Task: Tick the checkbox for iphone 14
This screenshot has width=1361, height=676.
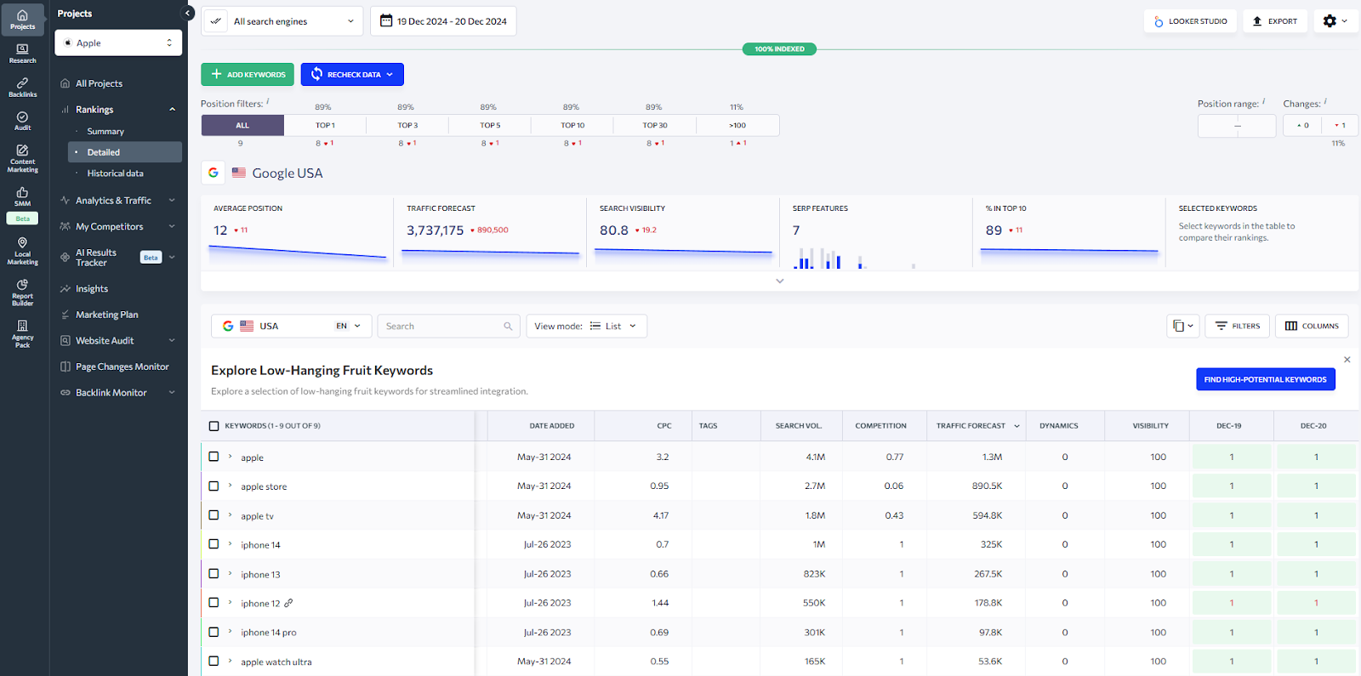Action: click(214, 544)
